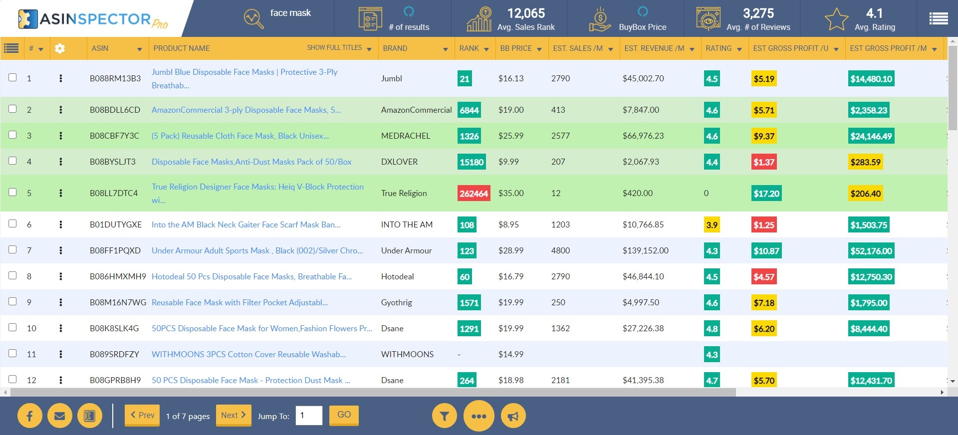This screenshot has height=435, width=958.
Task: Open row actions dots for B08M16N7WG
Action: point(61,302)
